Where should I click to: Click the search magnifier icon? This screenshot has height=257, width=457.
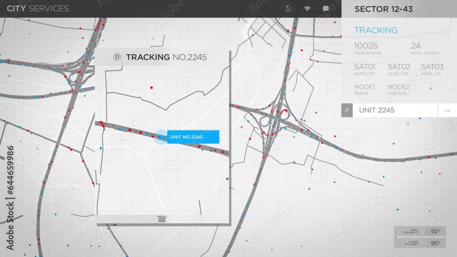coord(347,110)
